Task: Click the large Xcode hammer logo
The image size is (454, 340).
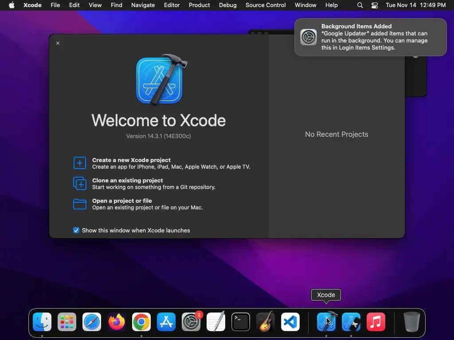Action: [x=161, y=80]
